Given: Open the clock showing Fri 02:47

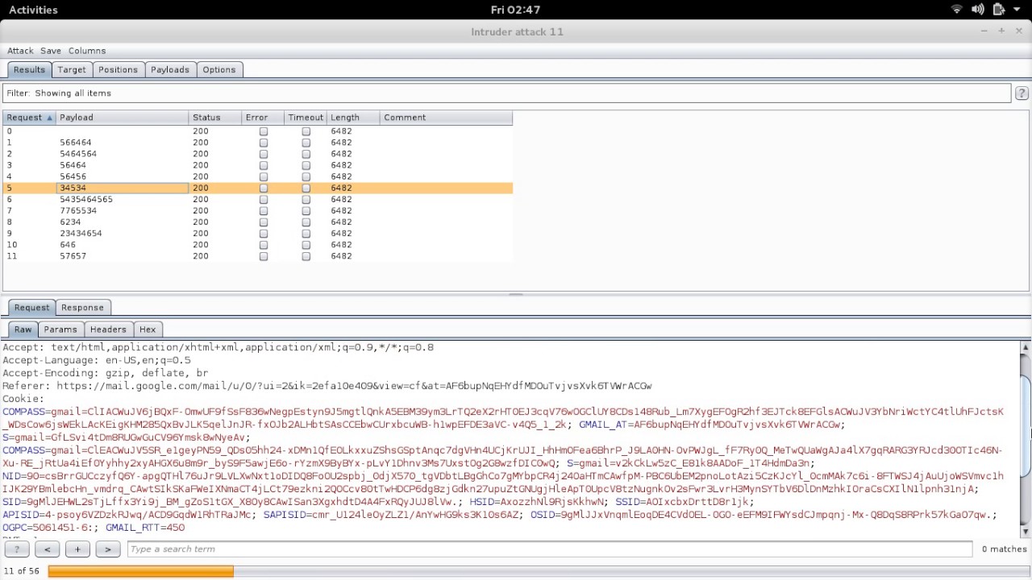Looking at the screenshot, I should pos(515,10).
